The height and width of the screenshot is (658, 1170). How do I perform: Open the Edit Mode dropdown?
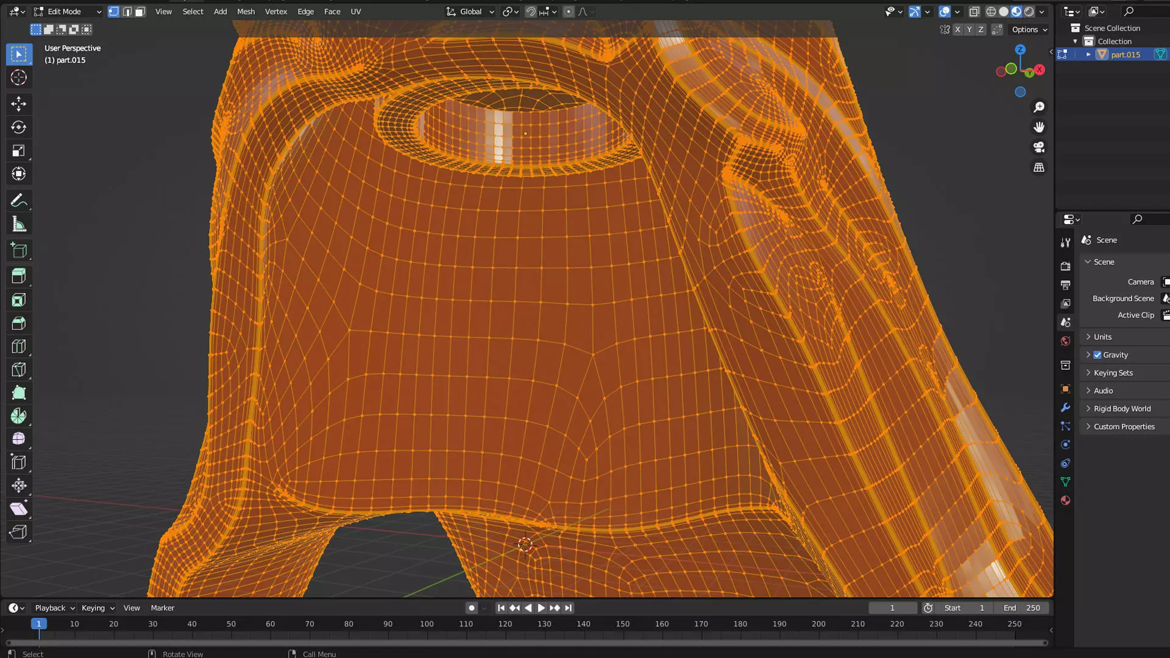click(x=67, y=12)
